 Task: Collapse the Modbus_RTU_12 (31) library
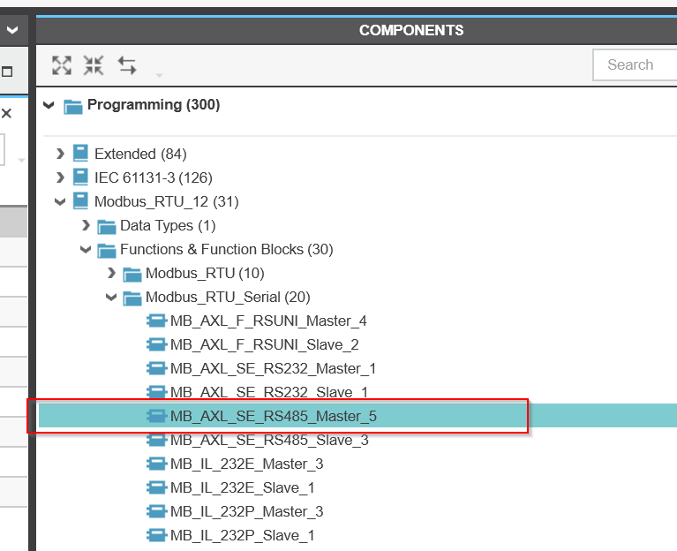click(x=60, y=201)
